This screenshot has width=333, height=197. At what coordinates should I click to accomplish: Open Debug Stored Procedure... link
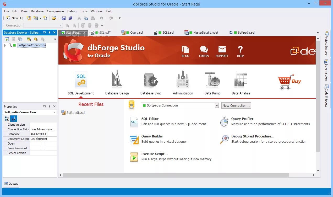(x=253, y=136)
